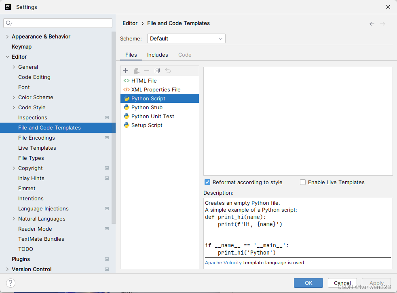Expand the Appearance & Behavior section
The image size is (397, 293).
pyautogui.click(x=7, y=36)
